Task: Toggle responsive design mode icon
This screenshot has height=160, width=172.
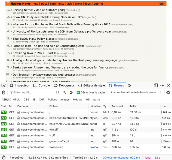Action: pyautogui.click(x=156, y=85)
